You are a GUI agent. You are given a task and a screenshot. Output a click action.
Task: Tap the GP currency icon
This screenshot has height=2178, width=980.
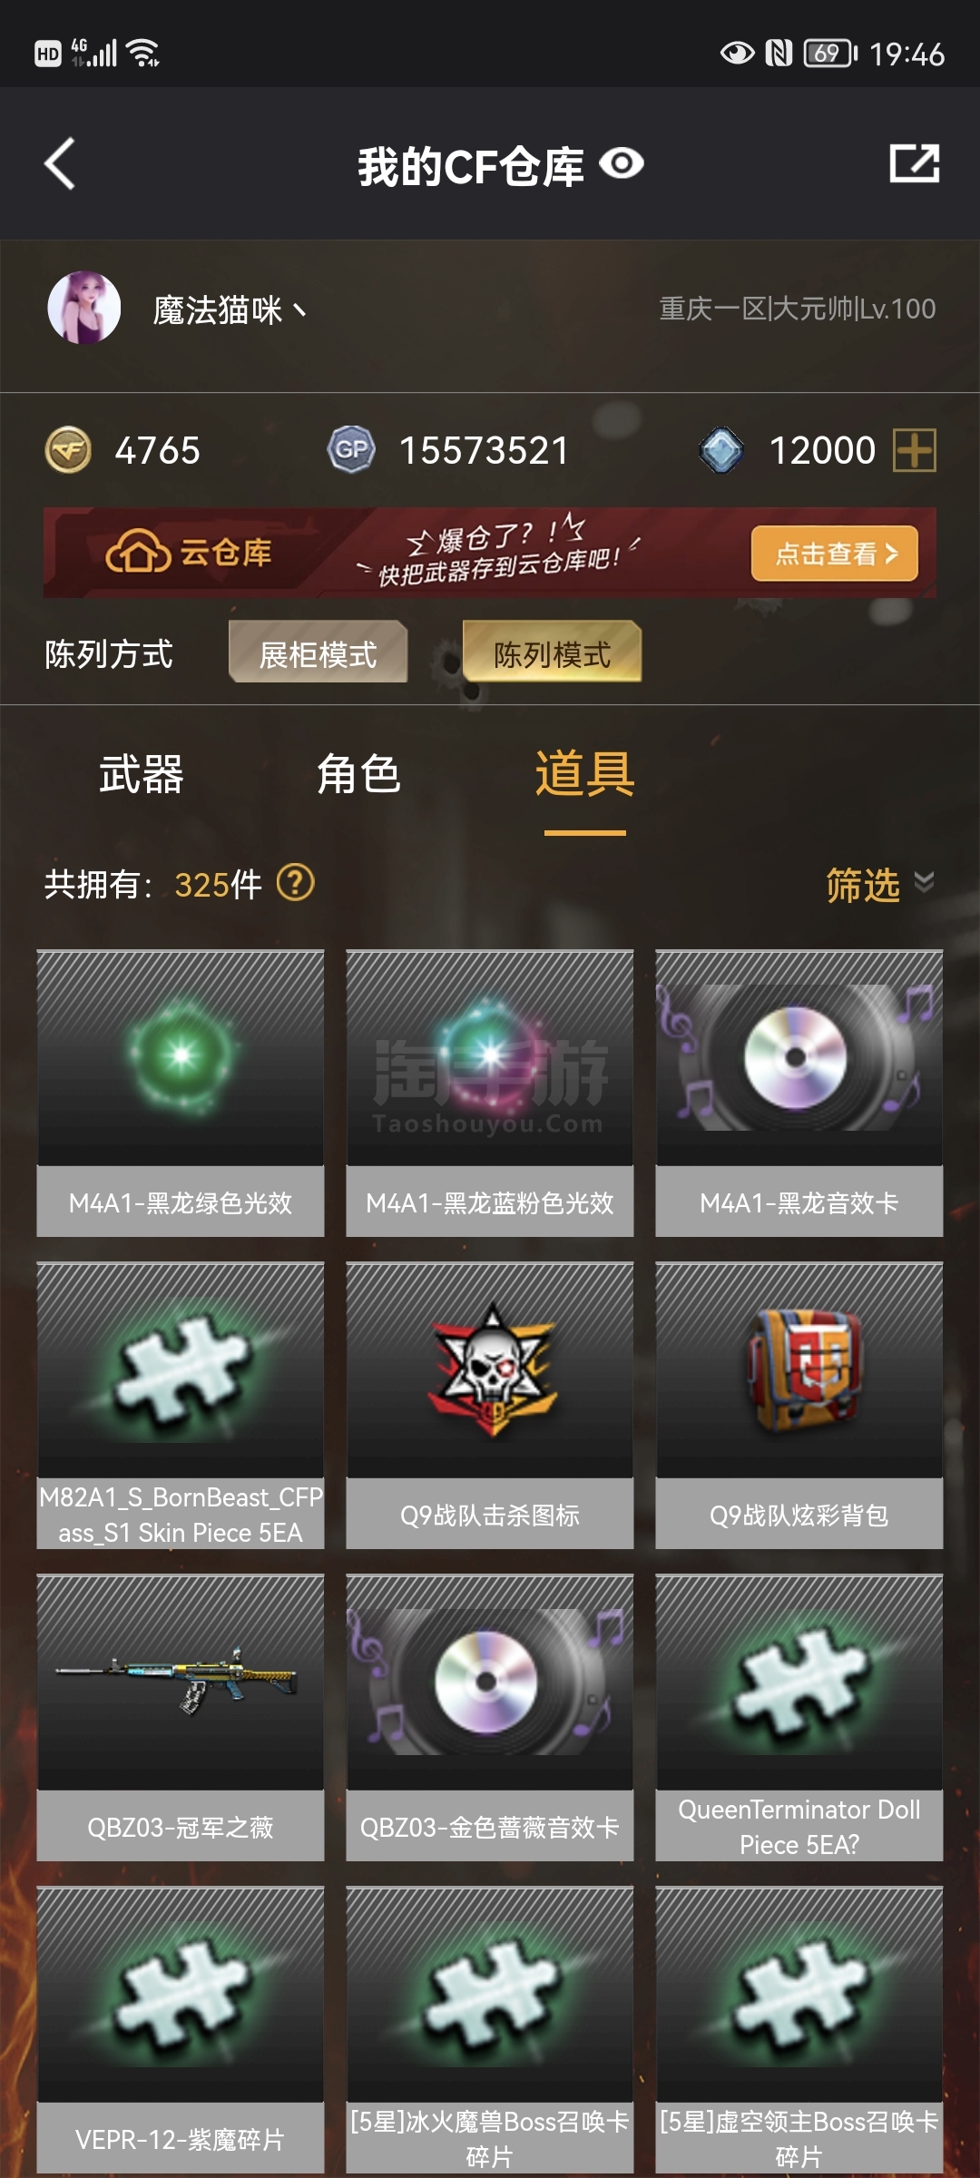(351, 450)
